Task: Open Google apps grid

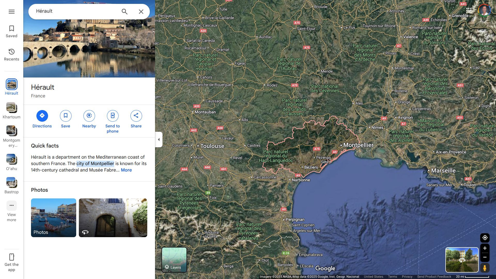Action: tap(469, 10)
